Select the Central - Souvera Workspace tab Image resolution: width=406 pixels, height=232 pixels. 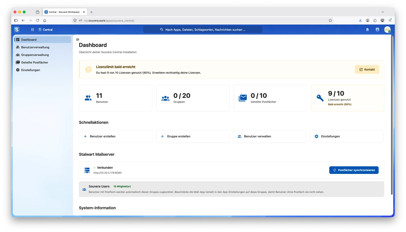pos(65,12)
